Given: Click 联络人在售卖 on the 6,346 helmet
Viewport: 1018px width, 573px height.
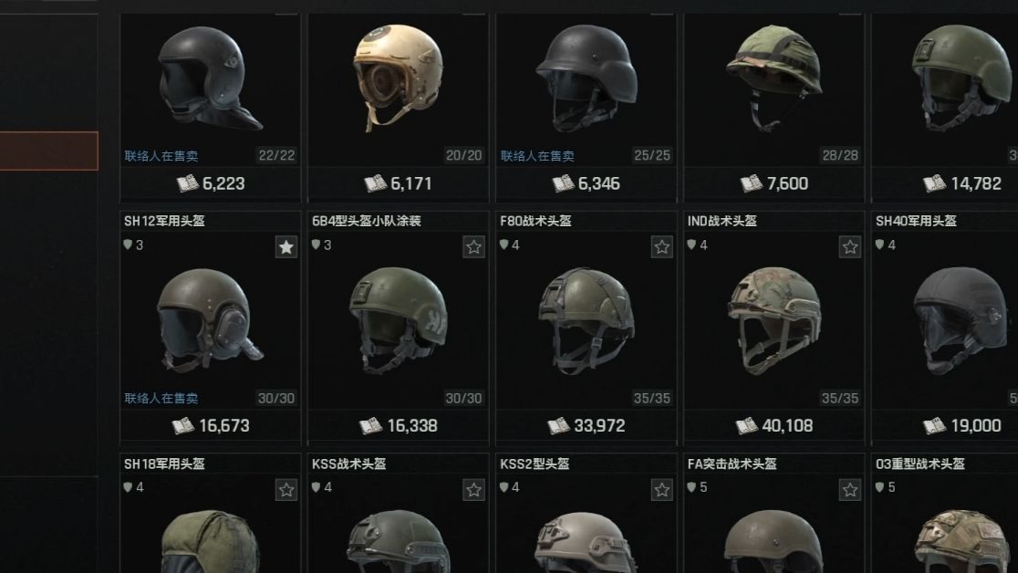Looking at the screenshot, I should click(x=537, y=156).
